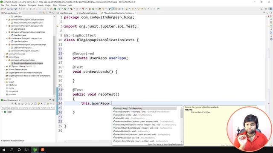The height and width of the screenshot is (153, 273).
Task: Collapse the com.codewithdurgesh.blog.payloads package
Action: point(7,26)
